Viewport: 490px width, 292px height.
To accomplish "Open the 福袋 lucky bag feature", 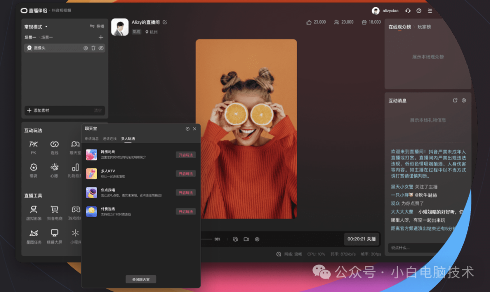I will (x=34, y=167).
